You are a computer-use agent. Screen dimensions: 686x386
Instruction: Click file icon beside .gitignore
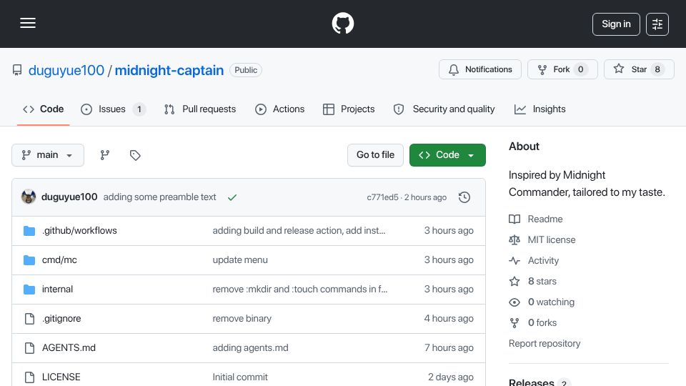[x=29, y=319]
